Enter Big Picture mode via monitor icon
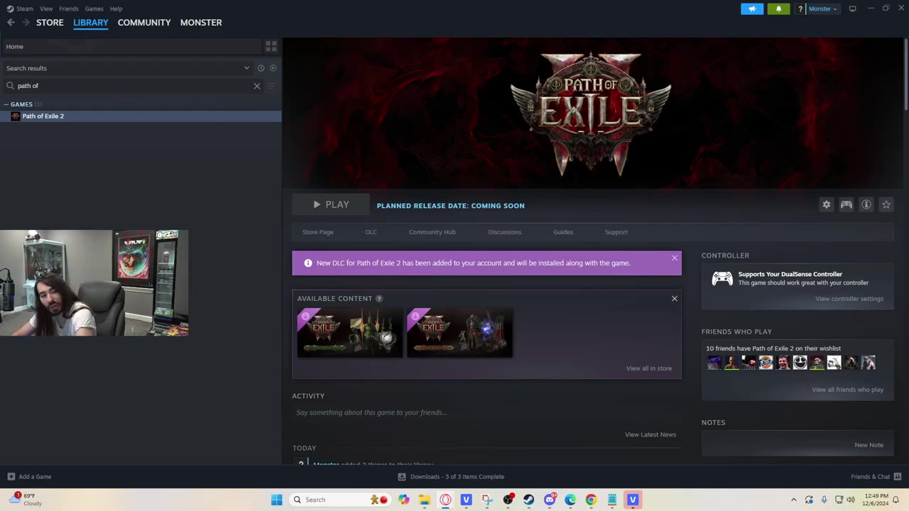Screen dimensions: 909x511 [x=852, y=9]
